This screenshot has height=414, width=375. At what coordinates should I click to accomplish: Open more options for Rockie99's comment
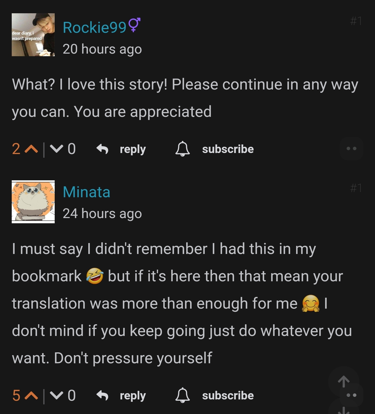point(351,149)
